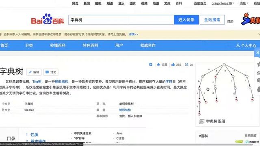Select the 网页 top nav item
The width and height of the screenshot is (260, 146).
(x=75, y=3)
